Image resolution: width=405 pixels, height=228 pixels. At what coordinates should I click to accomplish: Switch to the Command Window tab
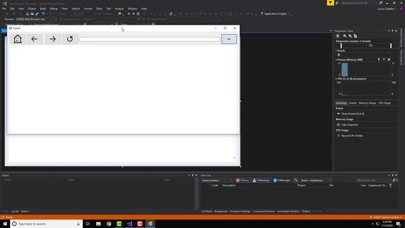pos(264,211)
